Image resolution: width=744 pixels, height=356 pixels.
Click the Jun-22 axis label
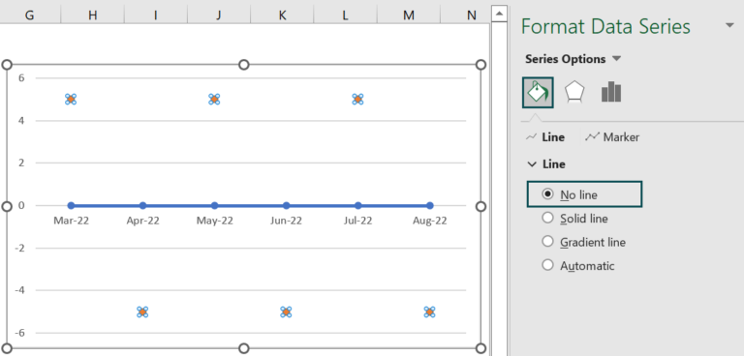pos(286,221)
